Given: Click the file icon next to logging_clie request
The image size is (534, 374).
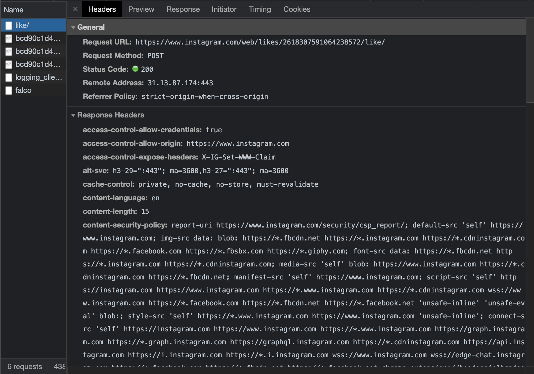Looking at the screenshot, I should (9, 78).
